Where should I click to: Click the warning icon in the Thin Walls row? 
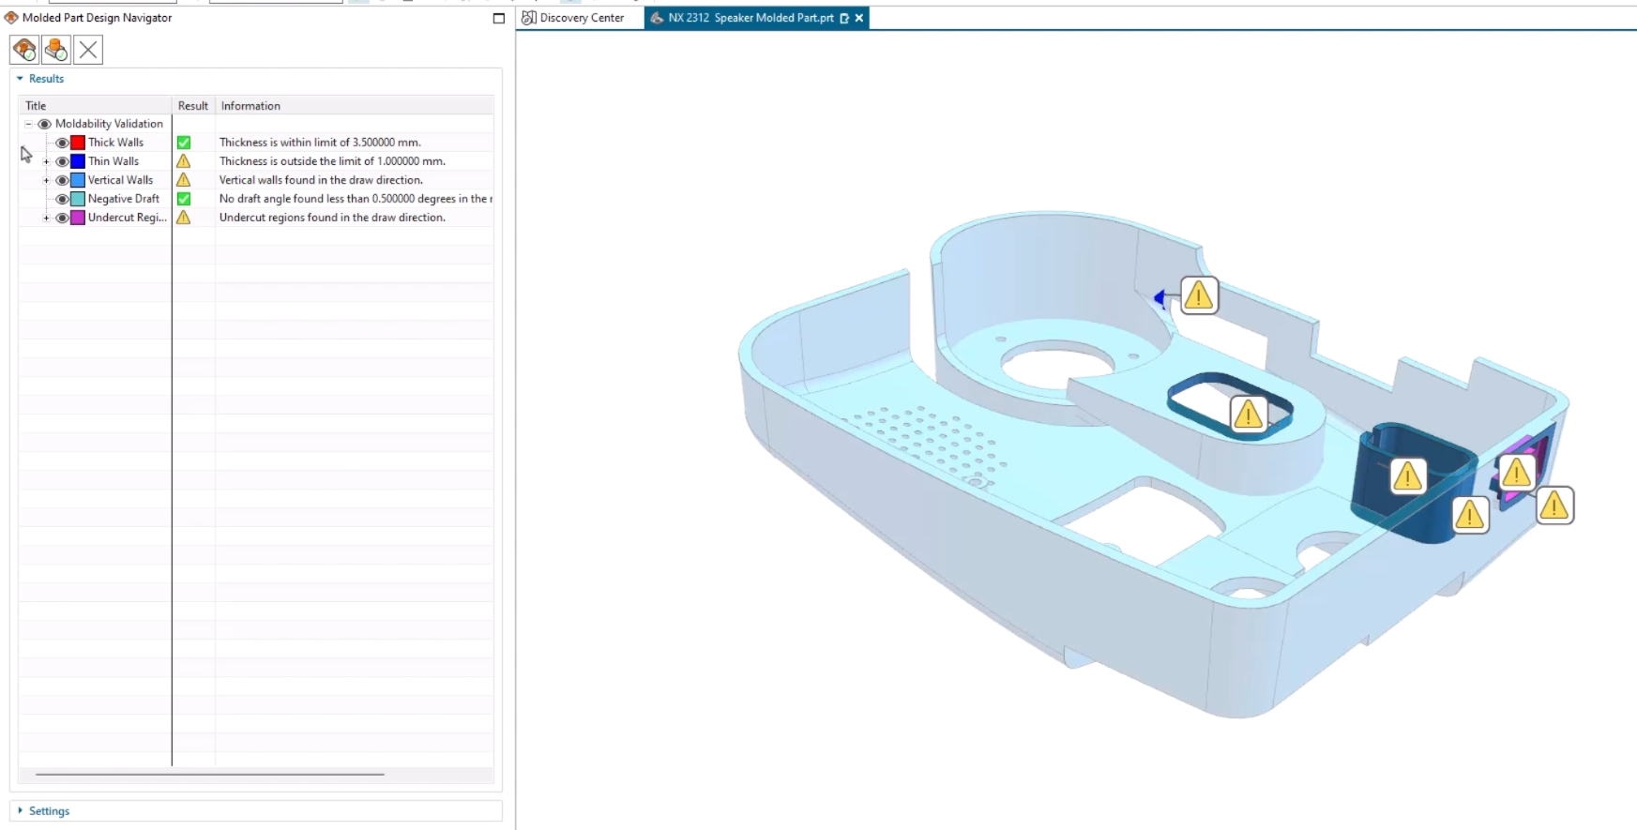point(184,161)
